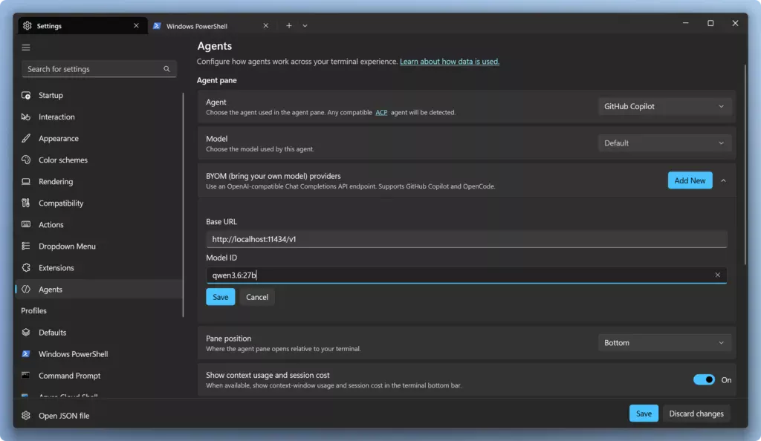Click the Add New provider button
Image resolution: width=761 pixels, height=441 pixels.
pos(690,180)
